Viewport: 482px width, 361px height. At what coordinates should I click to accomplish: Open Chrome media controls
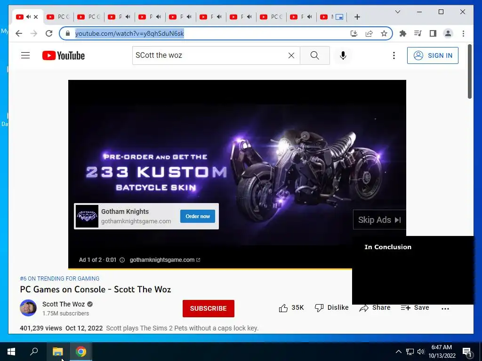(418, 33)
